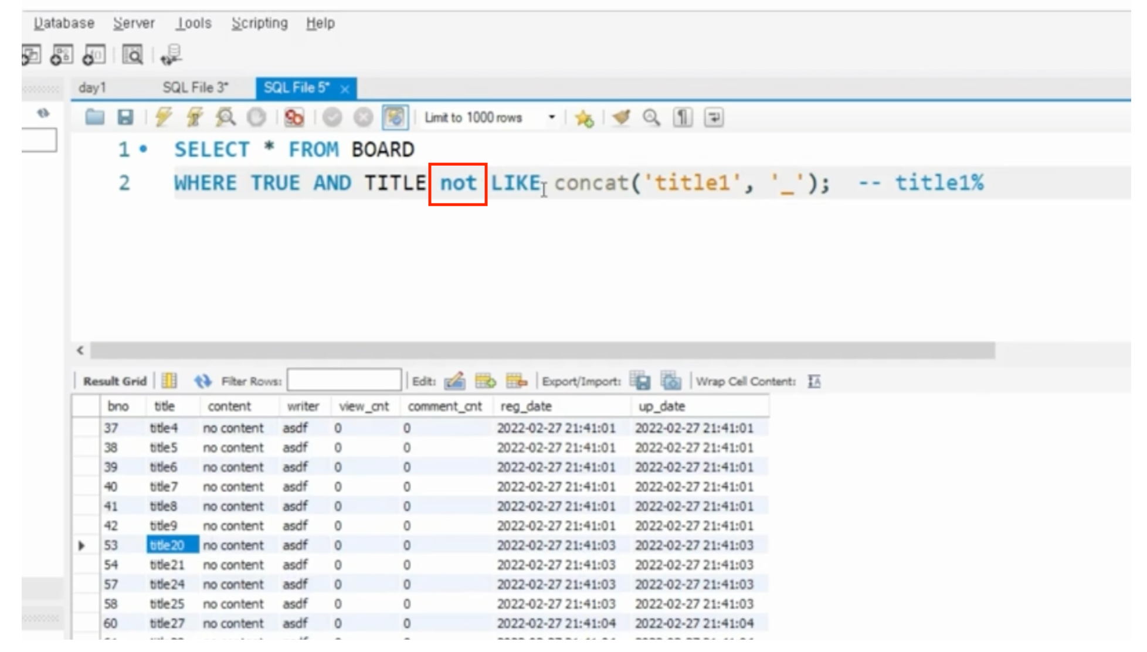
Task: Click the Result Grid button
Action: (114, 382)
